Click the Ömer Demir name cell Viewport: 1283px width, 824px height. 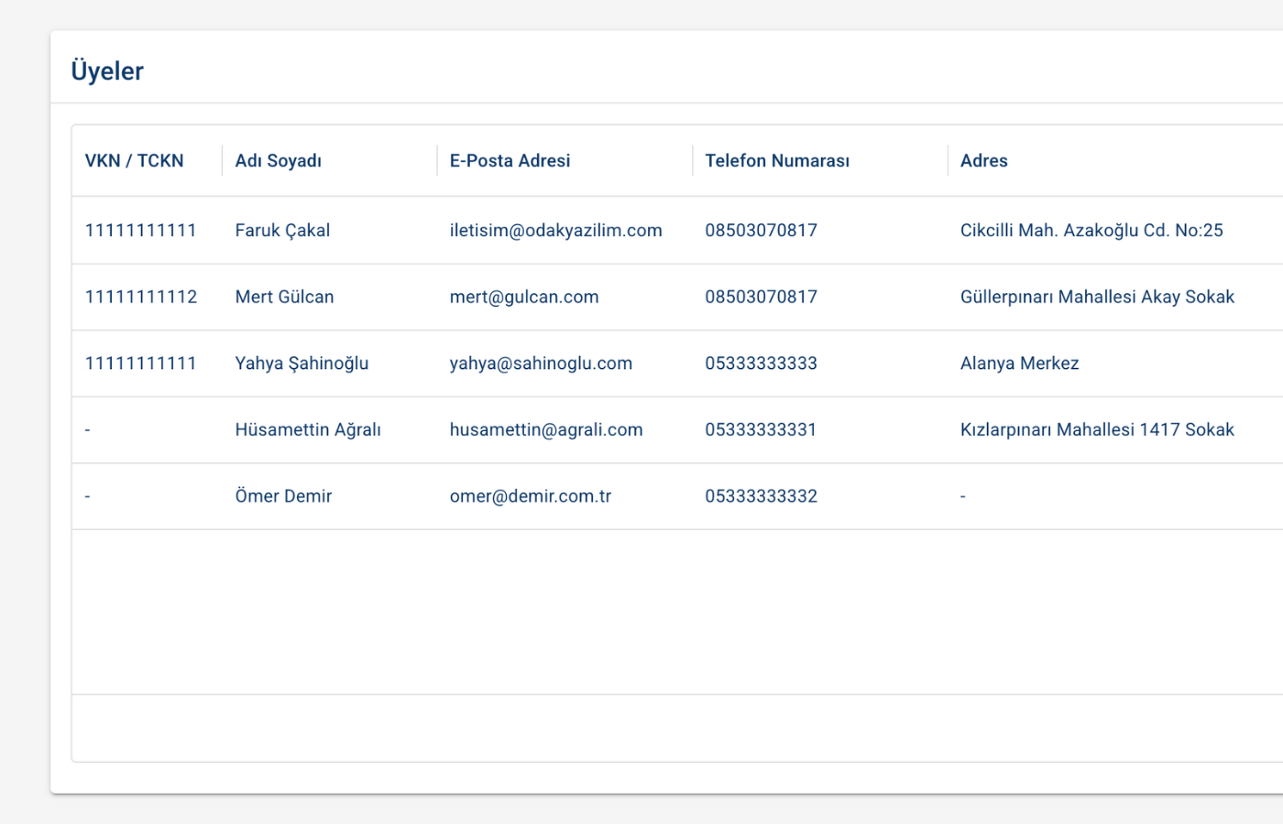pyautogui.click(x=283, y=496)
